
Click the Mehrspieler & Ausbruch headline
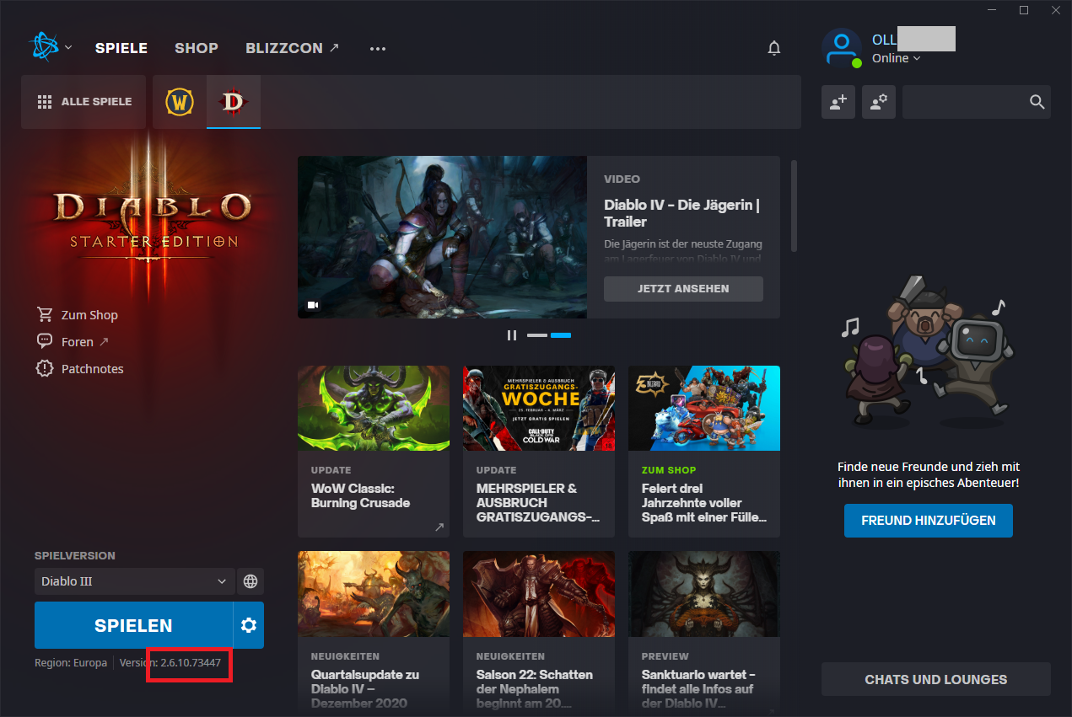pos(539,503)
